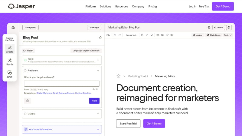
Task: Select the Content Creators suggestion
Action: (x=83, y=93)
